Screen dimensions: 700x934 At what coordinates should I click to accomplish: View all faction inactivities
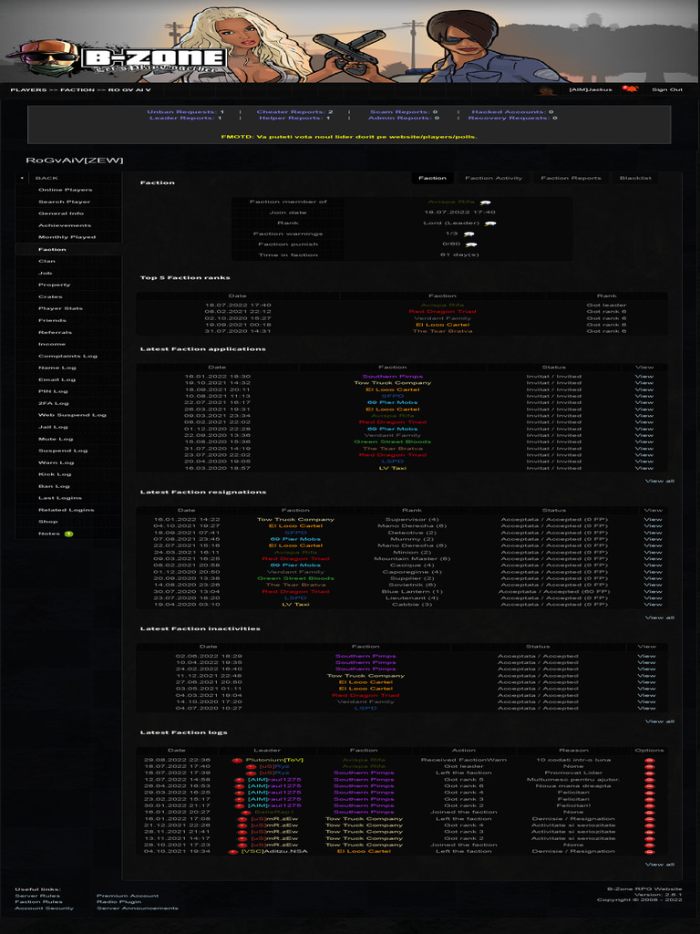(660, 721)
